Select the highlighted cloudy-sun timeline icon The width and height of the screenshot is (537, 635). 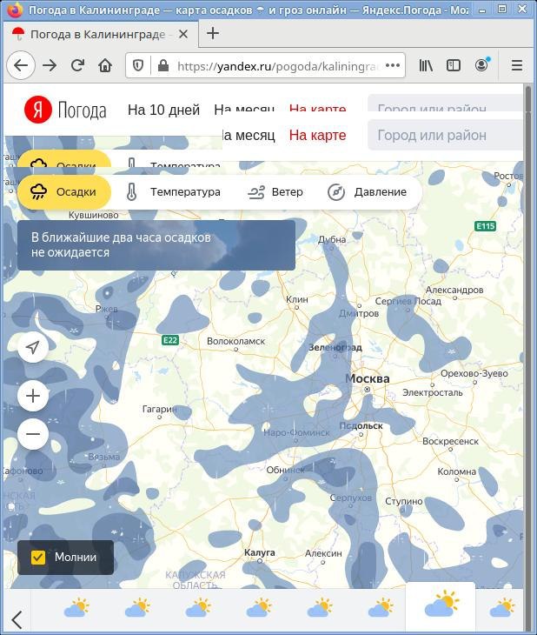click(x=441, y=604)
